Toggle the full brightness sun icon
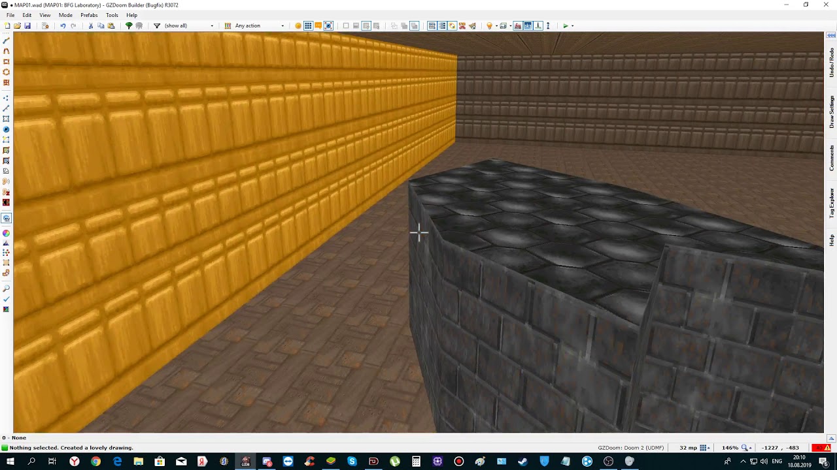This screenshot has height=470, width=837. coord(298,25)
